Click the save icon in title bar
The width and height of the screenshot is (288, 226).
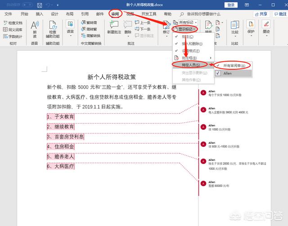click(40, 5)
